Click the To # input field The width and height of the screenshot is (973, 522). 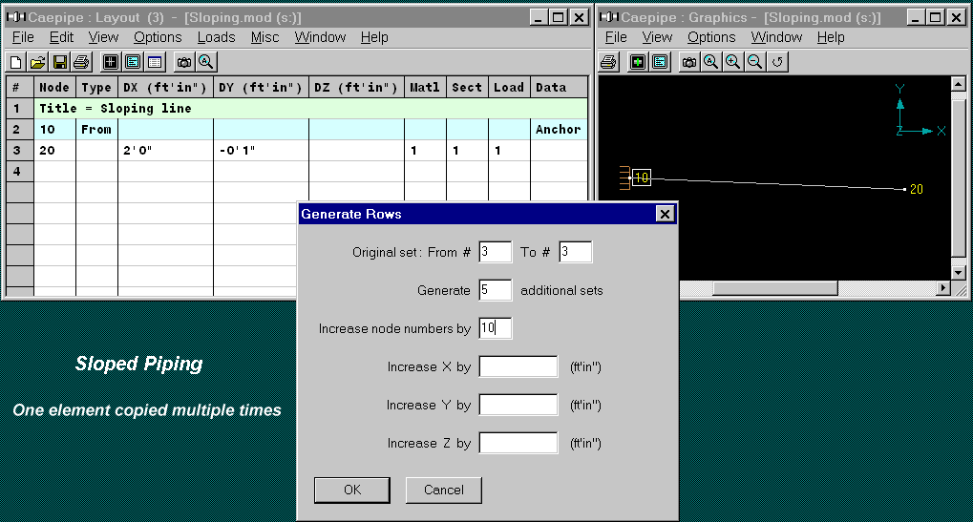click(575, 252)
